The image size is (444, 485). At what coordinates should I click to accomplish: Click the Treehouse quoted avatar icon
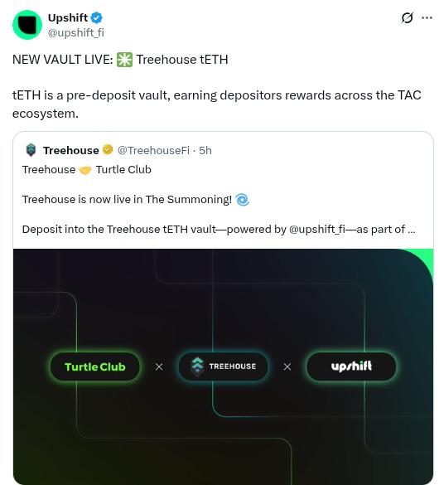click(x=31, y=150)
